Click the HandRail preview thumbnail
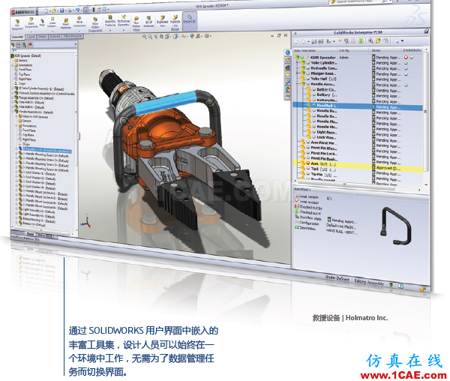 point(395,226)
